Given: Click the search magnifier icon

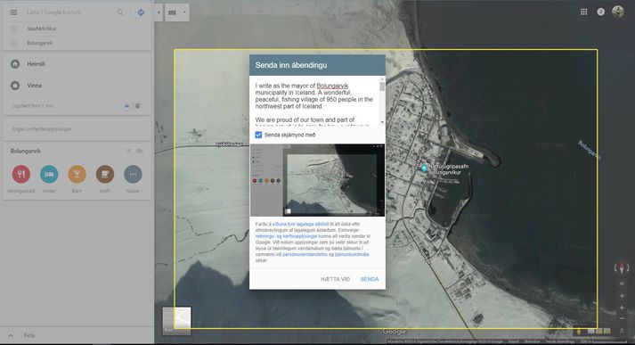Looking at the screenshot, I should tap(120, 12).
